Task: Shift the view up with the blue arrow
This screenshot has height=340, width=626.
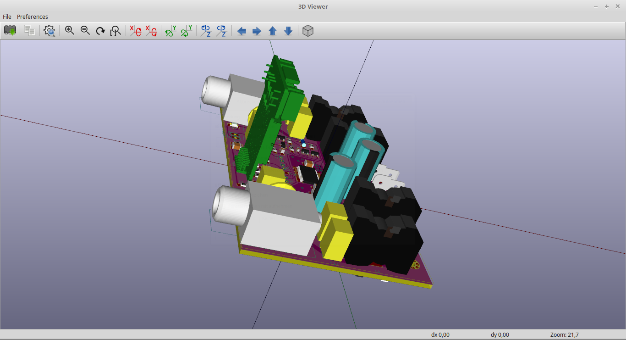Action: (273, 31)
